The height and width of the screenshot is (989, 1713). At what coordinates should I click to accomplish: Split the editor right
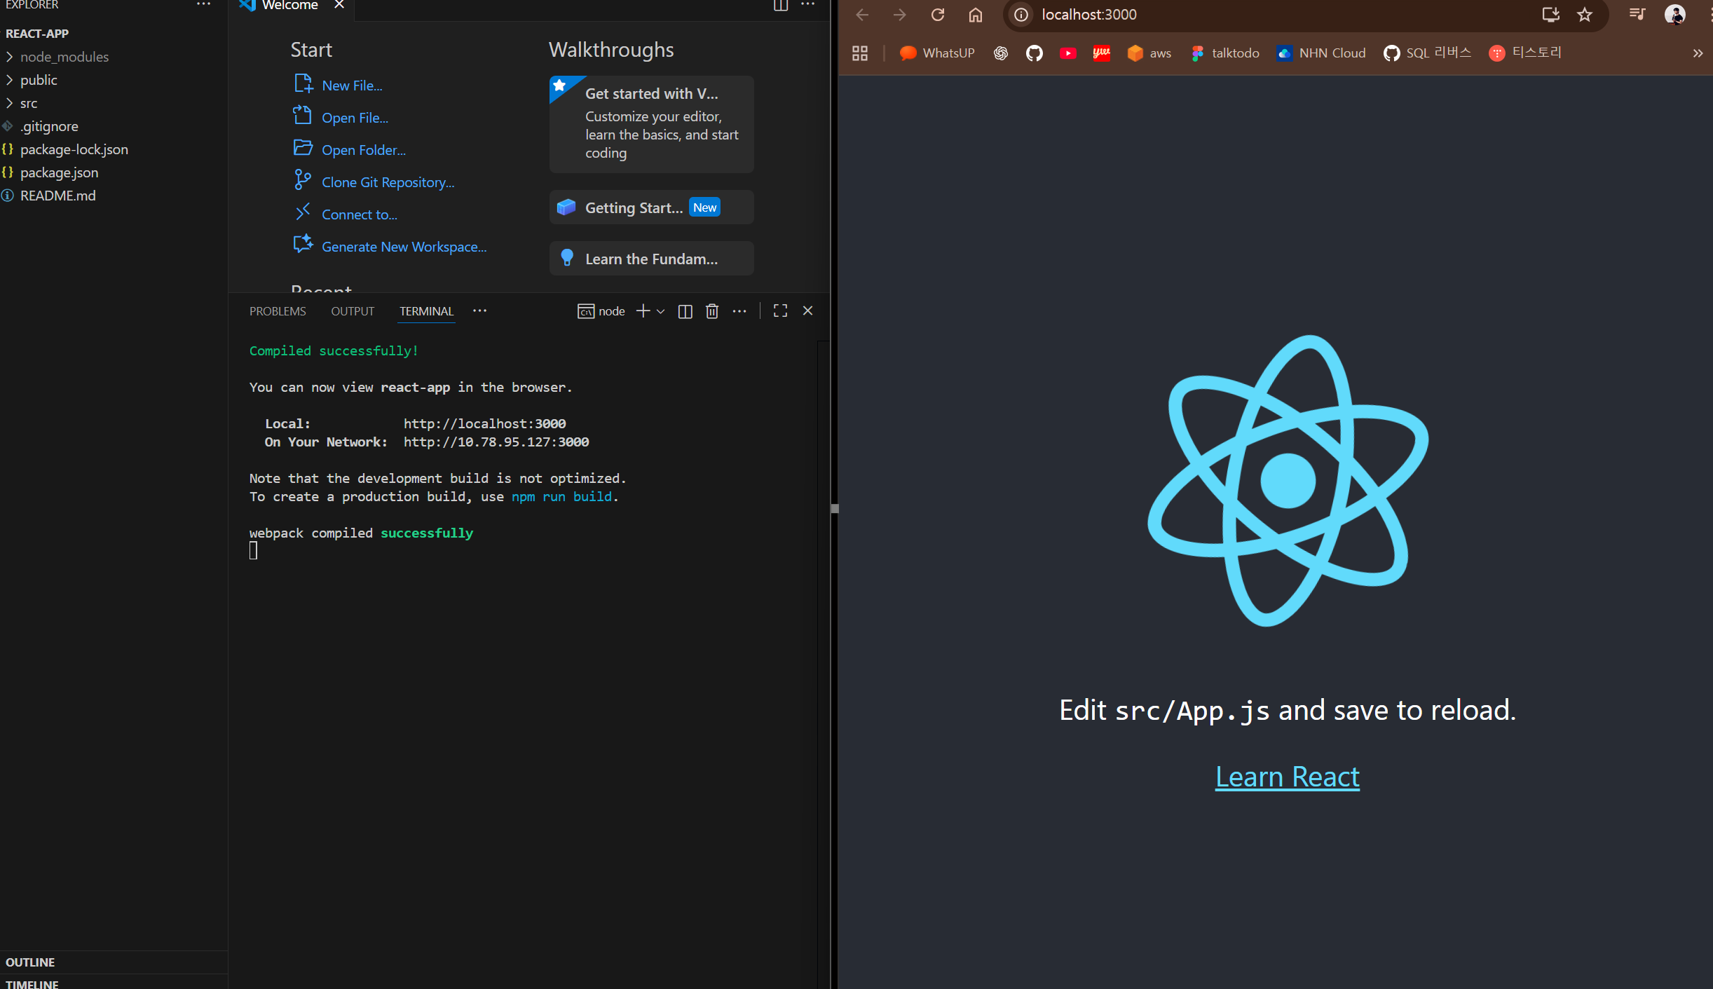pos(780,6)
